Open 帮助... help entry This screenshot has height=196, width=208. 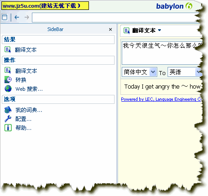23,128
